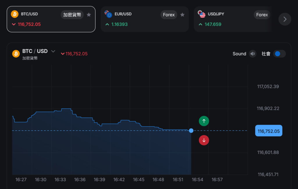Toggle the 社會 social switch
The height and width of the screenshot is (189, 298).
pyautogui.click(x=279, y=54)
